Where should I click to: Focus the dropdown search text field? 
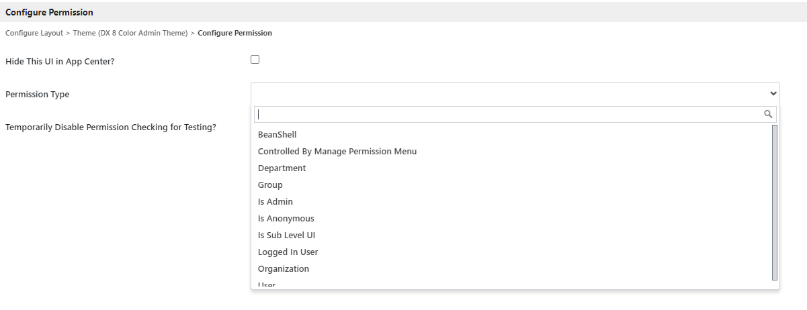507,114
